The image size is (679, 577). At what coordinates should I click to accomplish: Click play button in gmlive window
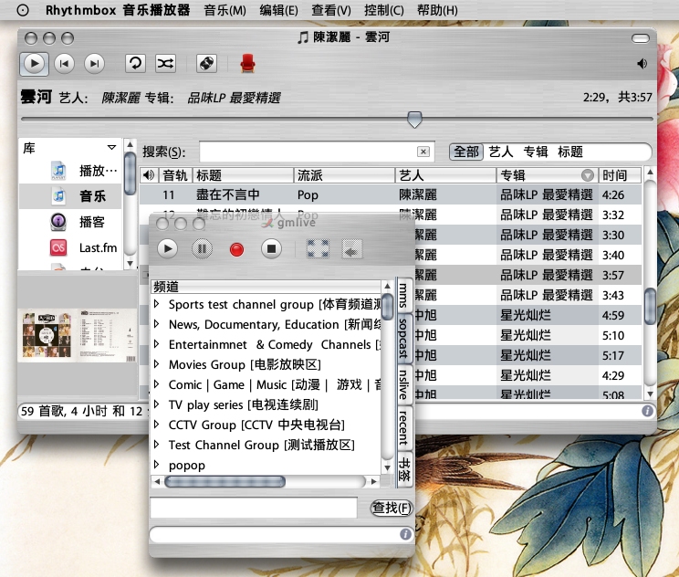[x=168, y=249]
